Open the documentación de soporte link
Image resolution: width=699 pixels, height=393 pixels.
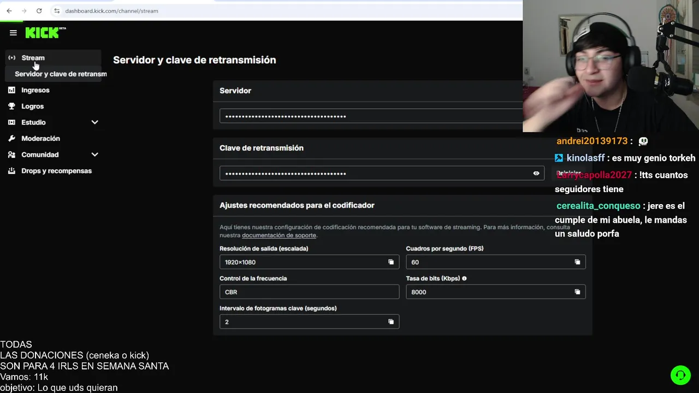click(279, 235)
